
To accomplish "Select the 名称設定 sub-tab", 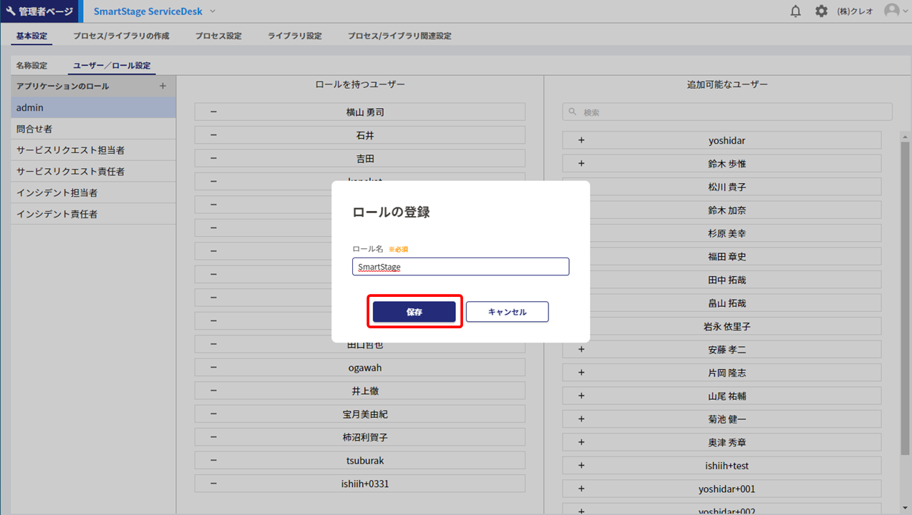I will tap(31, 65).
